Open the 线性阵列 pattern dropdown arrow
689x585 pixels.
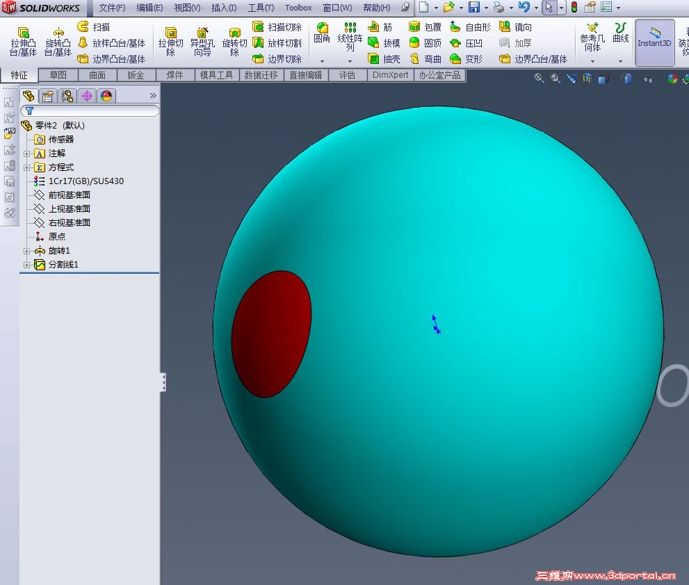coord(350,61)
